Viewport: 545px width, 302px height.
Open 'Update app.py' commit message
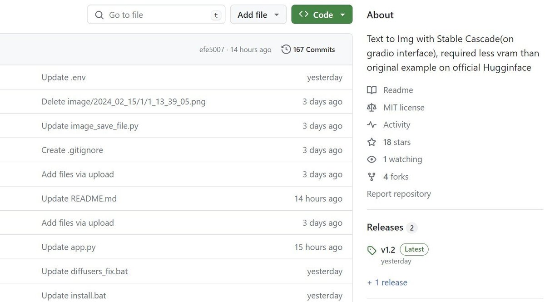(69, 247)
